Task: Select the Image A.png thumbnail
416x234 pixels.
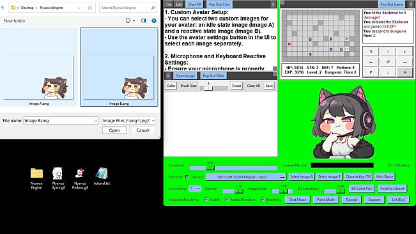Action: (39, 67)
